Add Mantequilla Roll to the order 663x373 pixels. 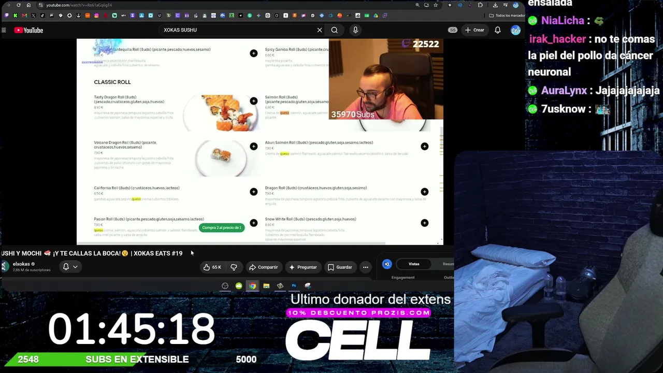click(253, 53)
